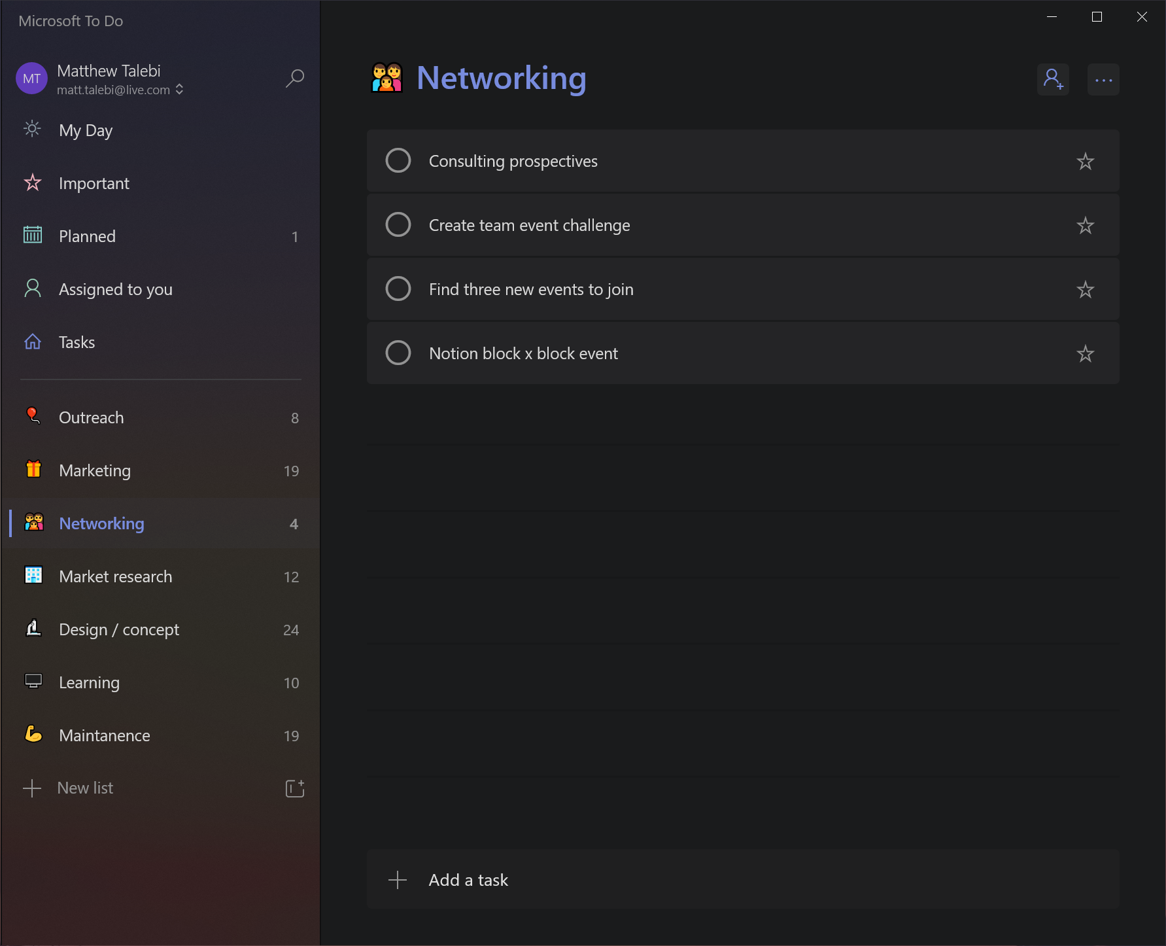The height and width of the screenshot is (946, 1166).
Task: Open the Planned calendar icon
Action: pyautogui.click(x=32, y=236)
